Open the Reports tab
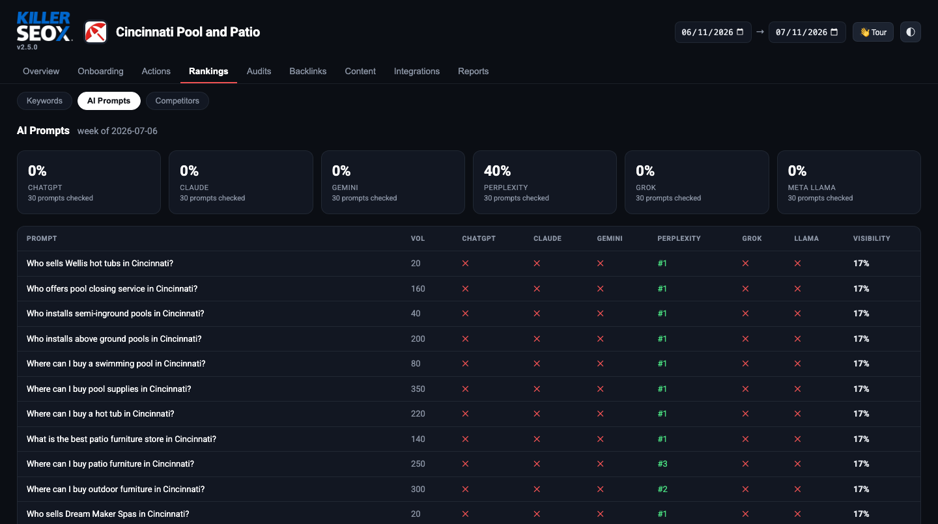938x524 pixels. click(474, 71)
